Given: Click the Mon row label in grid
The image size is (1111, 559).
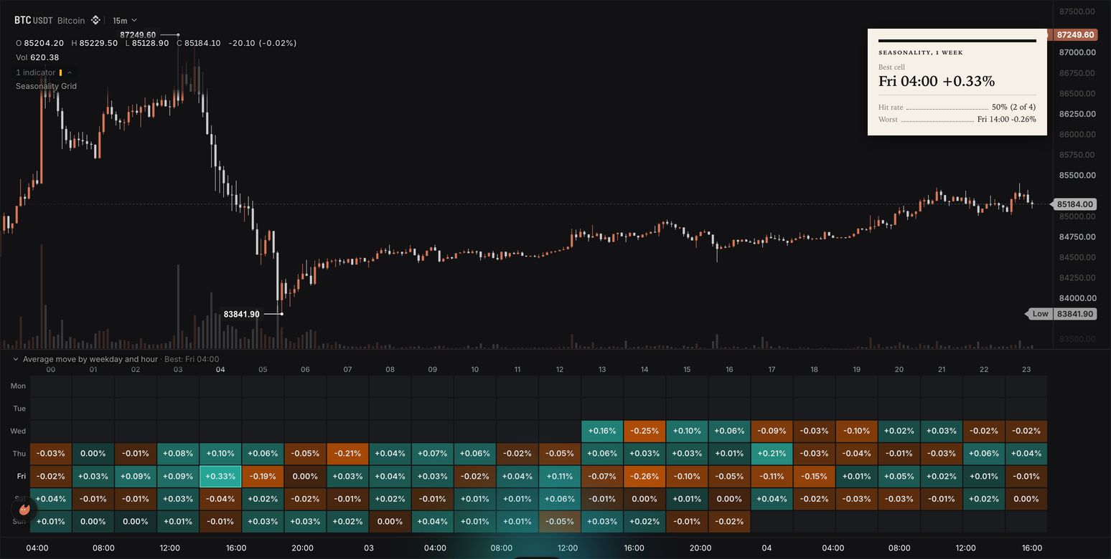Looking at the screenshot, I should point(18,386).
